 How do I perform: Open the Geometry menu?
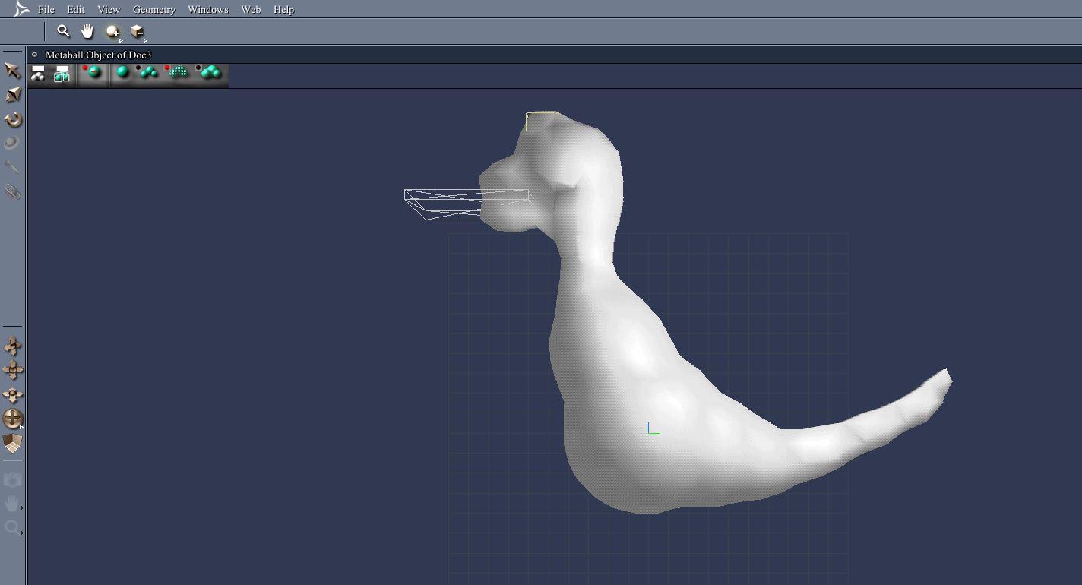coord(154,9)
